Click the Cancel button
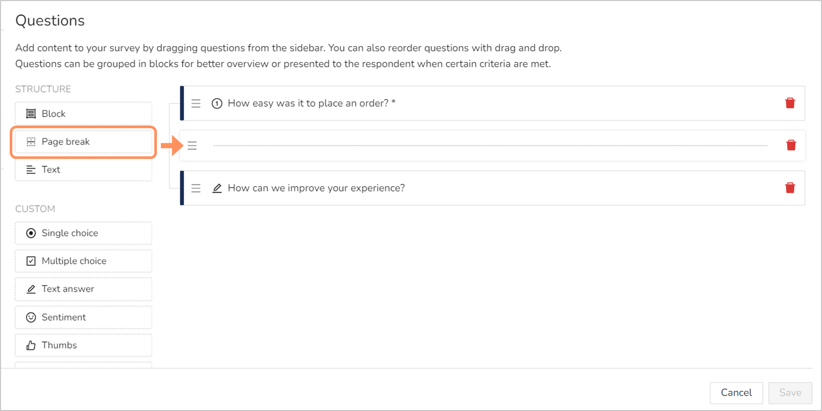The image size is (822, 411). [x=736, y=393]
